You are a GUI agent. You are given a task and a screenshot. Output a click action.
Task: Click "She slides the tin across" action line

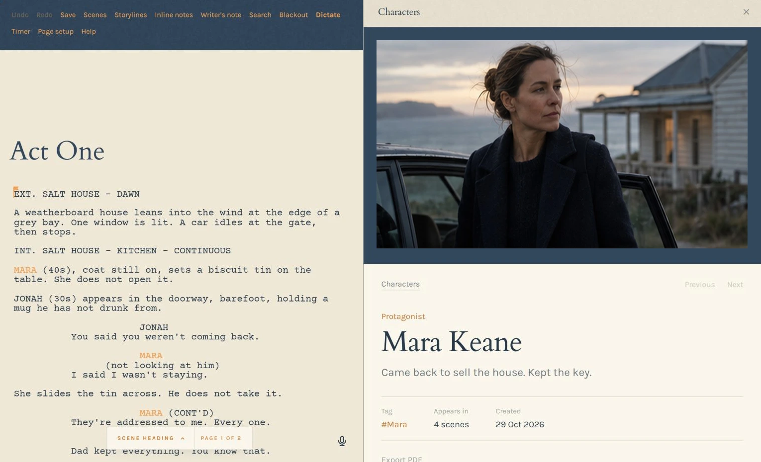(148, 393)
